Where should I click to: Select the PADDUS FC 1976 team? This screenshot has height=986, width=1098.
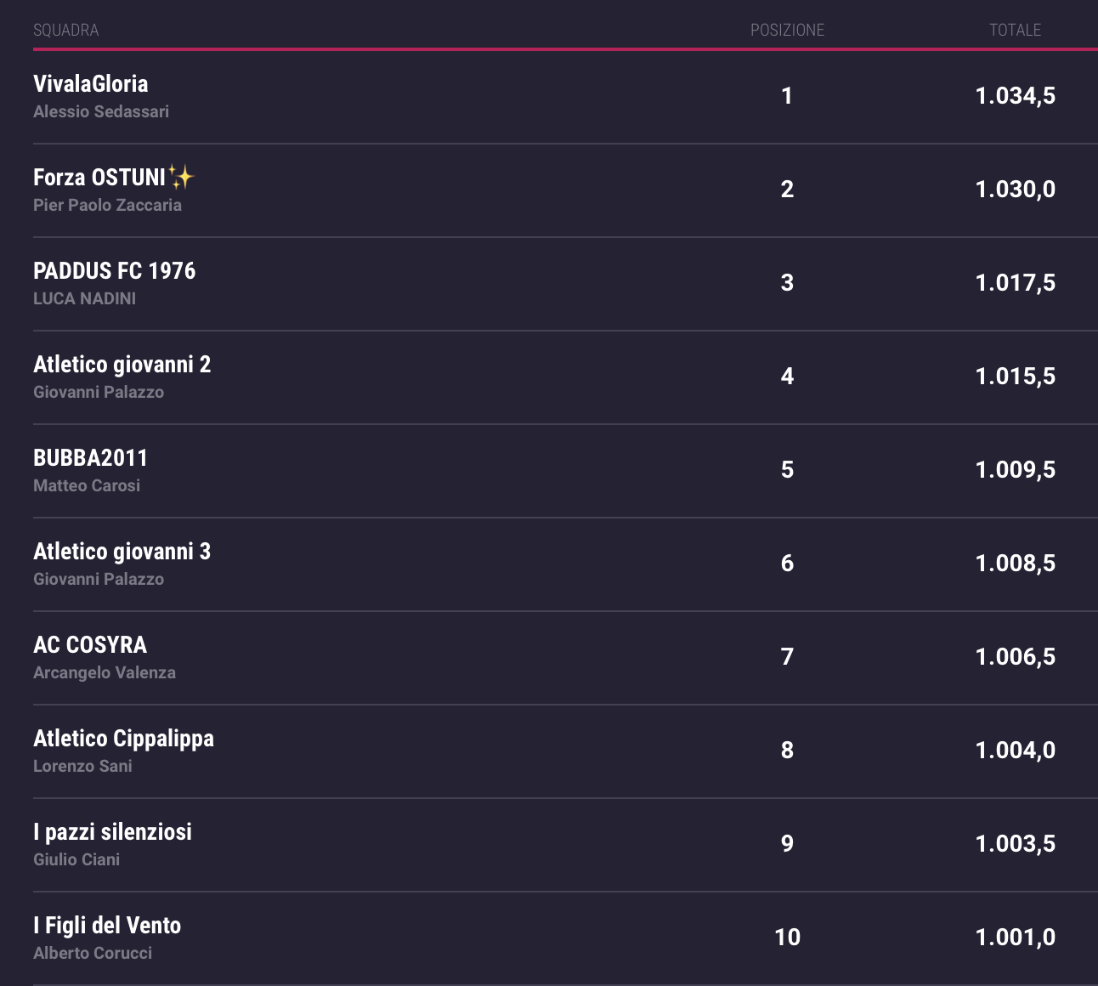tap(114, 271)
